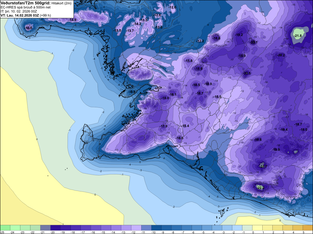Screen dimensions: 313x234
Task: Click the -15.4 temperature label
Action: (x=185, y=126)
